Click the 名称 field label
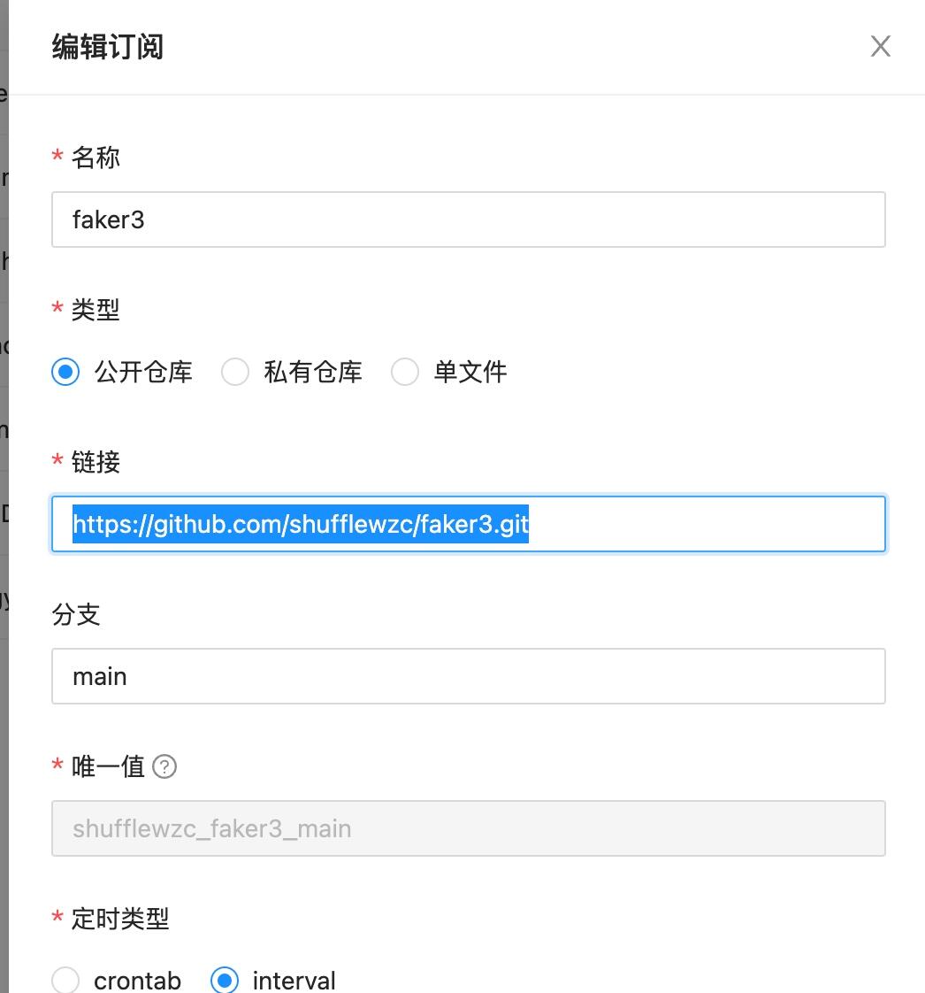 97,157
